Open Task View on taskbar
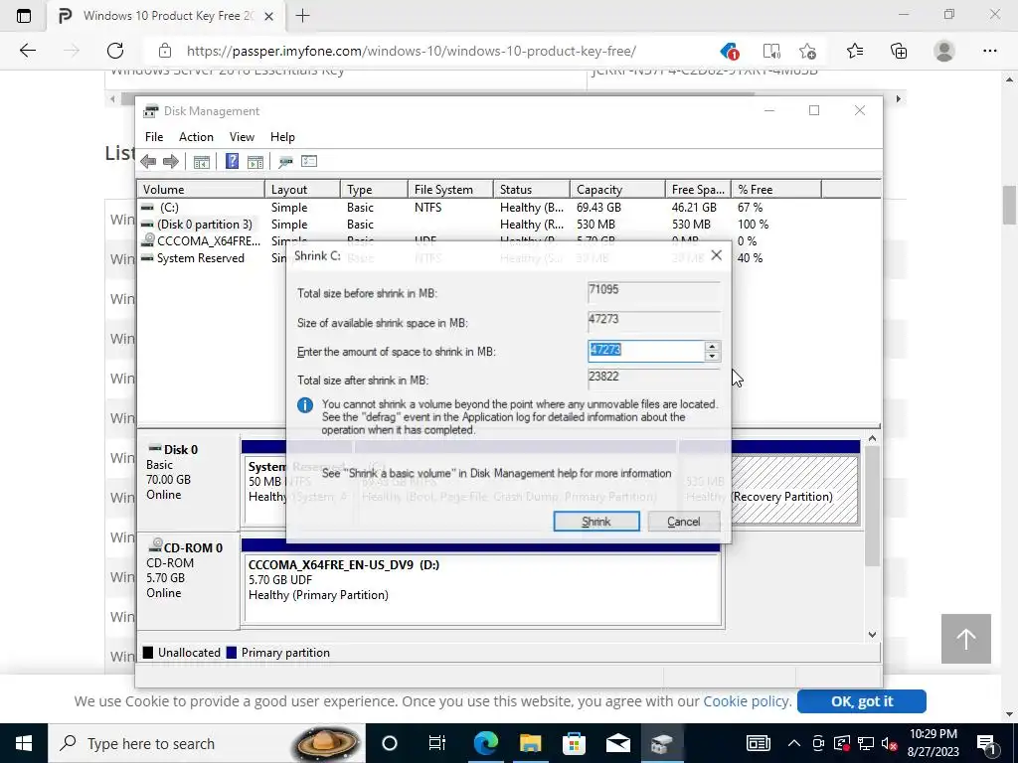This screenshot has height=763, width=1018. [437, 743]
